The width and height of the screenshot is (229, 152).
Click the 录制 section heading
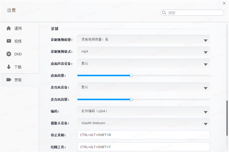click(54, 29)
